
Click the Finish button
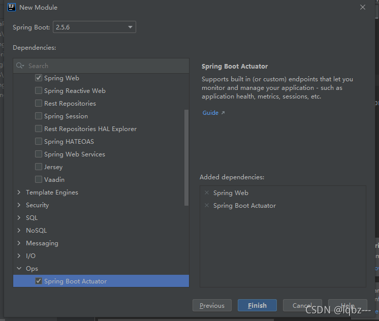257,305
